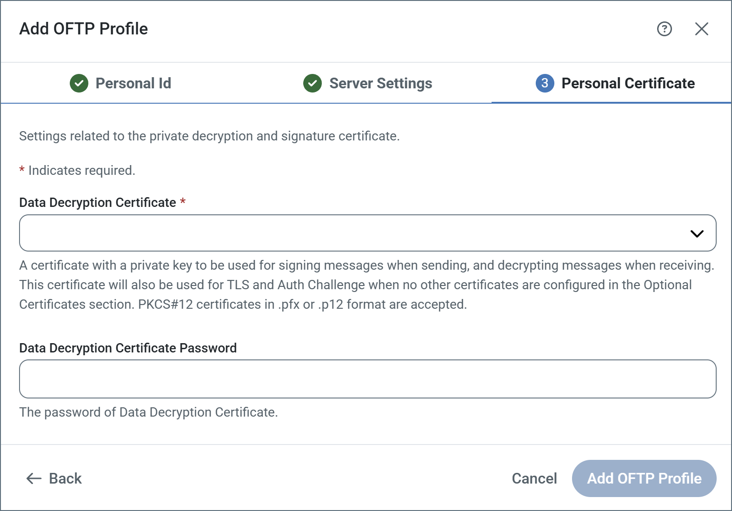Open the help question mark icon
Viewport: 732px width, 511px height.
click(x=664, y=29)
